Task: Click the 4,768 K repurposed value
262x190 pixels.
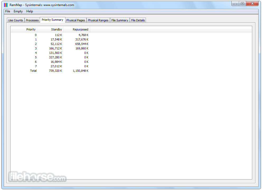Action: tap(84, 35)
